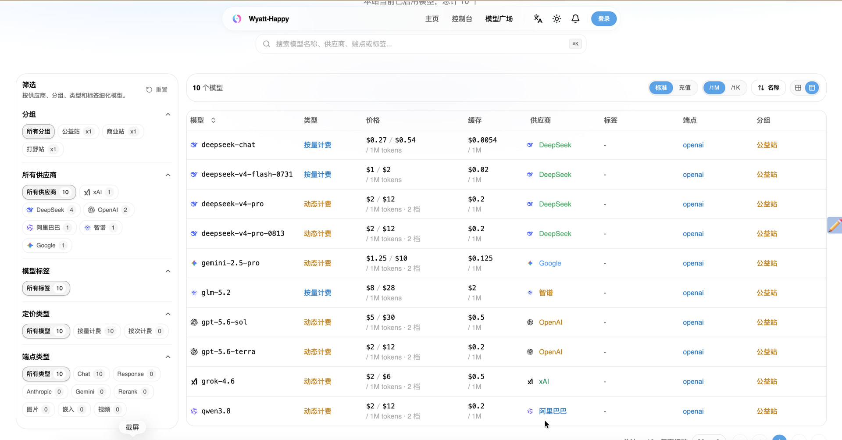Switch price unit to /1M
The width and height of the screenshot is (842, 440).
click(714, 88)
